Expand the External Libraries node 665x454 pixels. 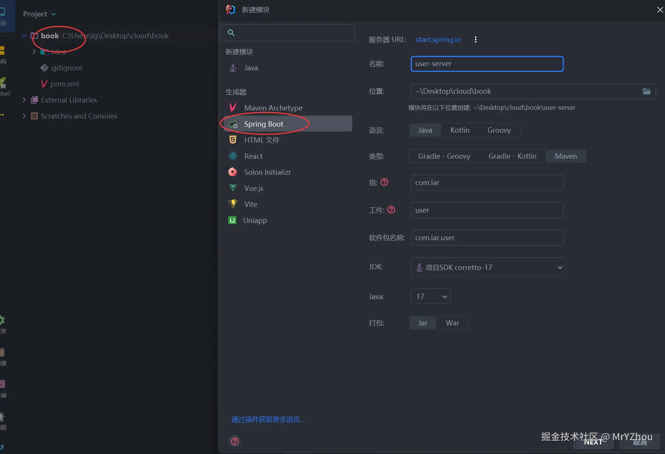point(24,100)
